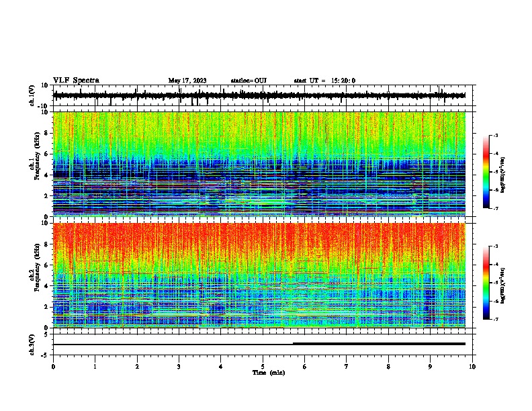Click the 'ch.1(V)' waveform axis label
Screen dimensions: 532x411
(32, 95)
